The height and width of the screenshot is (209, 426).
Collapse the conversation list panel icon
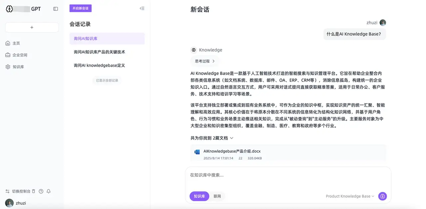(142, 8)
